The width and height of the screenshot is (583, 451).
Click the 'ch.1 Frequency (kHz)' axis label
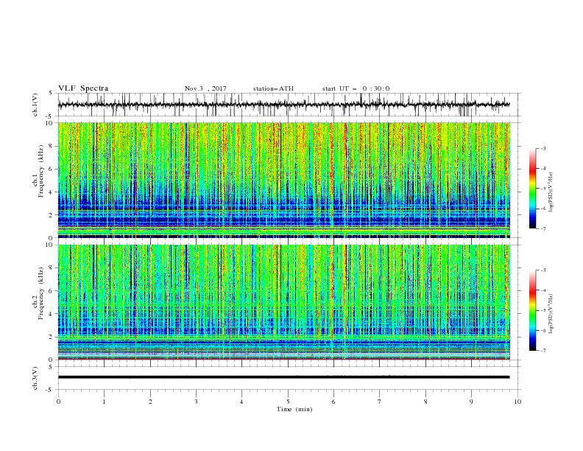tap(38, 171)
